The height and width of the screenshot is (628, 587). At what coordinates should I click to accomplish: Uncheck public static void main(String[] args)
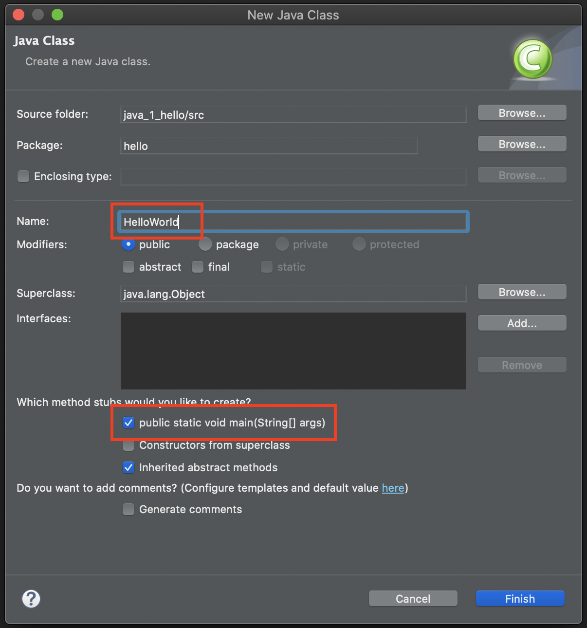pos(128,423)
